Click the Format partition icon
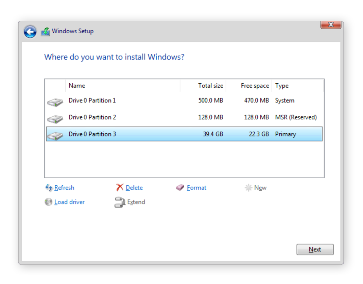The image size is (363, 284). [179, 187]
